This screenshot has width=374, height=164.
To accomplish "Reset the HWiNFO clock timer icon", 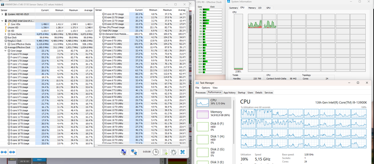I will click(x=155, y=152).
